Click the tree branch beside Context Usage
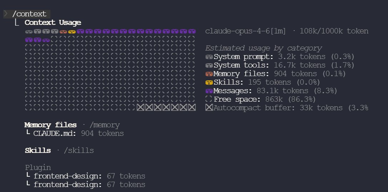Screen dimensions: 388x192 click(17, 23)
